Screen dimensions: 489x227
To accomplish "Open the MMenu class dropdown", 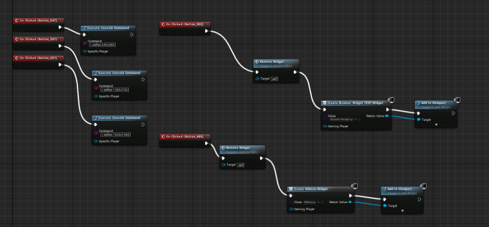I will tap(310, 202).
